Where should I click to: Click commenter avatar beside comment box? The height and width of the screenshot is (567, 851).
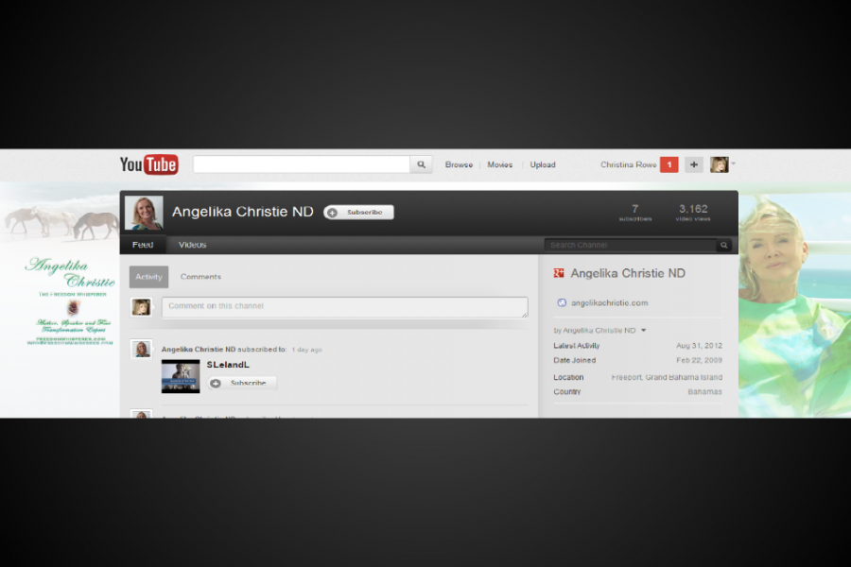pyautogui.click(x=141, y=307)
